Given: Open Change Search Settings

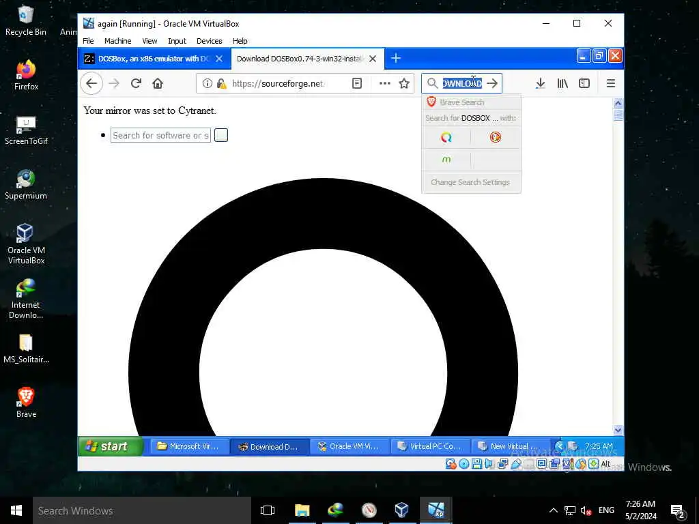Looking at the screenshot, I should pos(470,182).
